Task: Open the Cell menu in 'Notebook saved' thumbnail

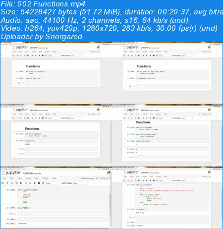Action: [37, 178]
